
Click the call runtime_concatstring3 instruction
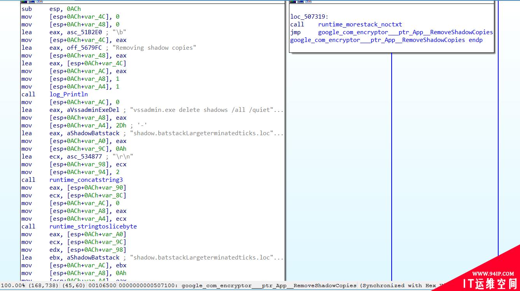coord(72,180)
